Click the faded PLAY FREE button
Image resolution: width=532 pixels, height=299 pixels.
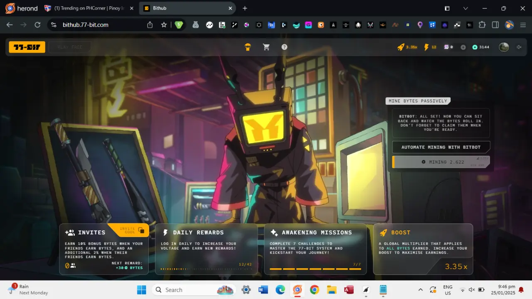point(70,47)
